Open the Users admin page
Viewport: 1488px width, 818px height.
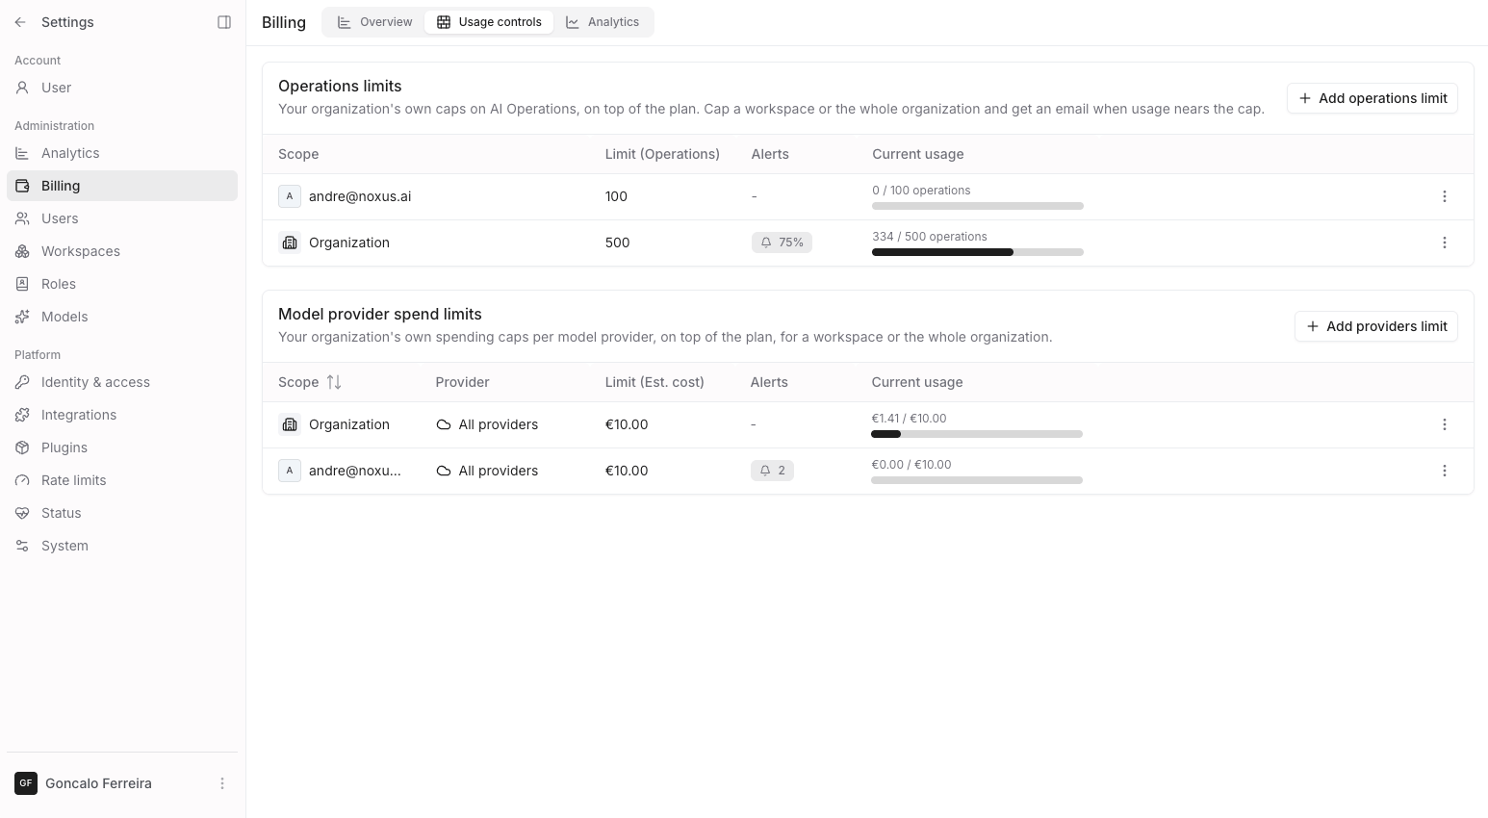(x=122, y=218)
